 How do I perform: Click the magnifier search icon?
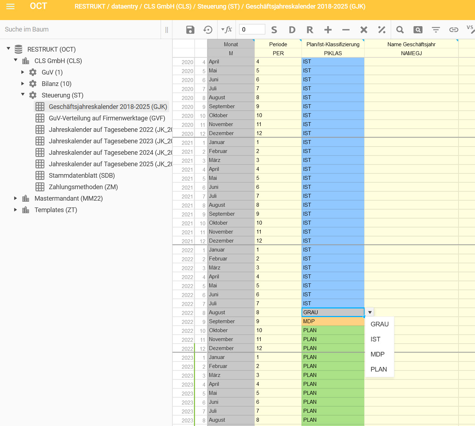(400, 30)
